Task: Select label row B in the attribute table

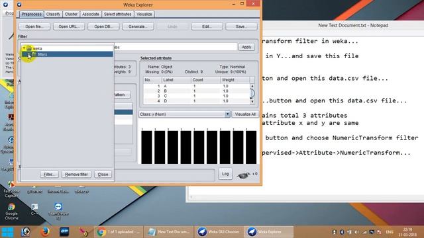Action: [x=197, y=91]
